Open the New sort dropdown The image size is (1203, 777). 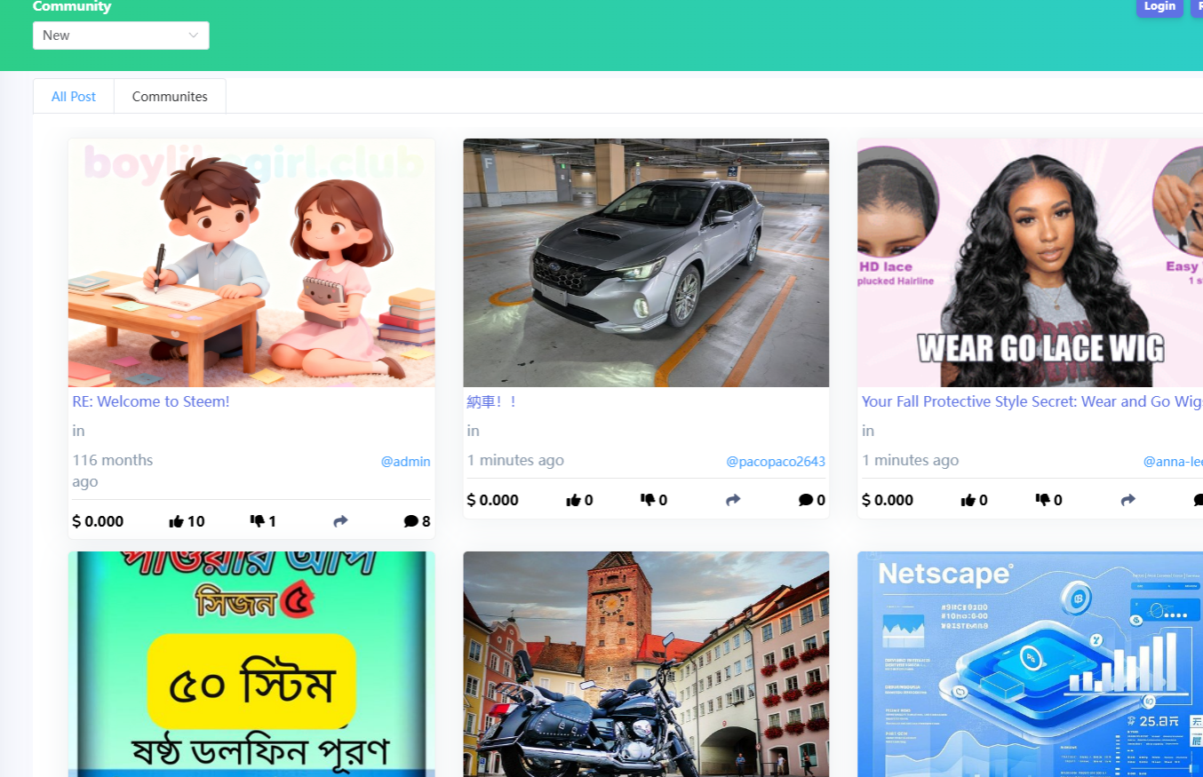pyautogui.click(x=121, y=36)
